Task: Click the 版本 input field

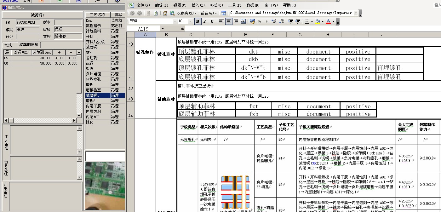Action: point(68,22)
